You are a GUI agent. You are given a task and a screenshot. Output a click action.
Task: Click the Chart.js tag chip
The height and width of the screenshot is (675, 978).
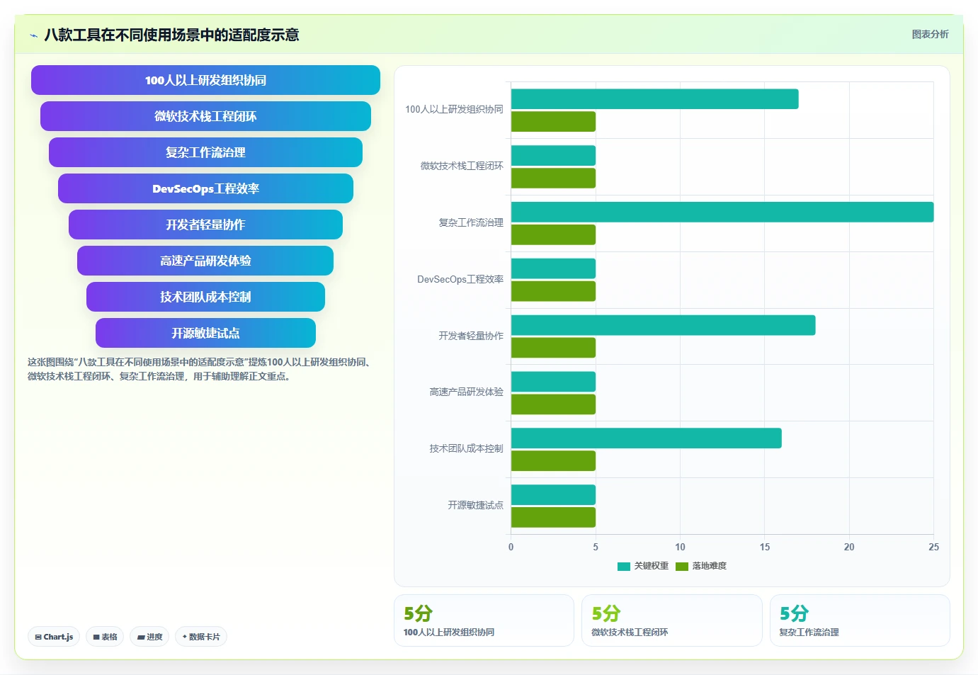click(x=54, y=637)
